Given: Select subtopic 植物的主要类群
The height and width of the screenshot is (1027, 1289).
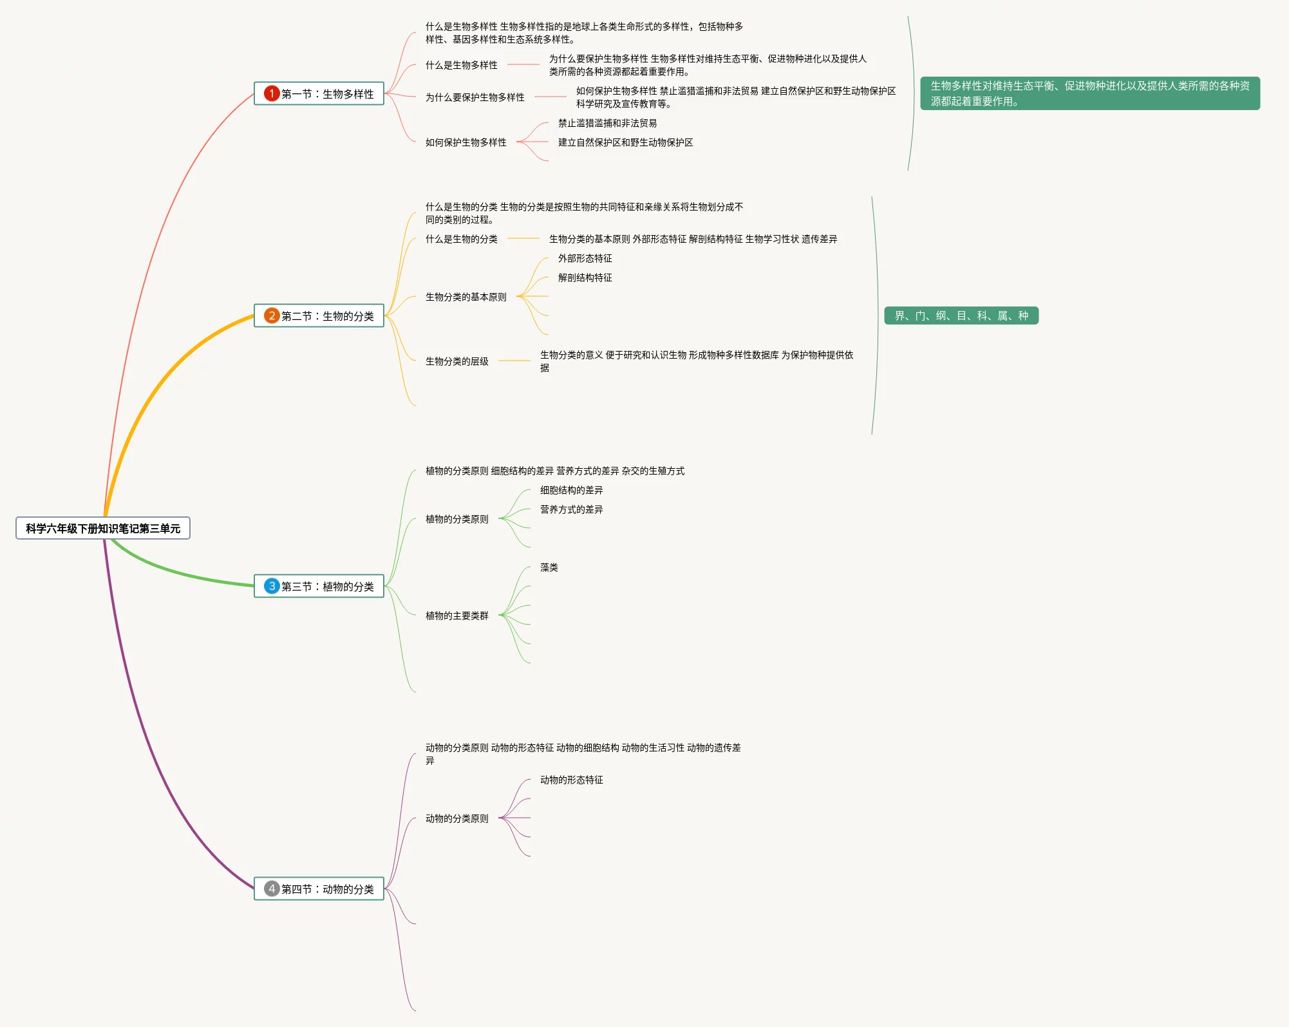Looking at the screenshot, I should pyautogui.click(x=456, y=616).
